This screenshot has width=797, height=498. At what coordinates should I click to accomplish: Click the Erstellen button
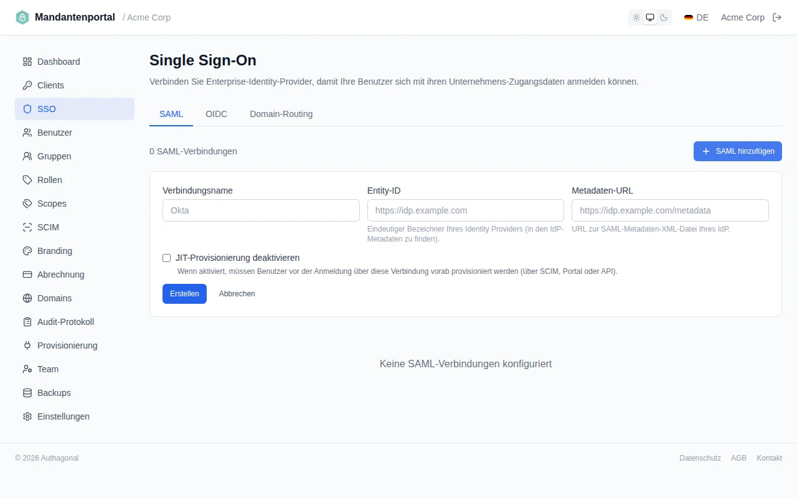184,294
